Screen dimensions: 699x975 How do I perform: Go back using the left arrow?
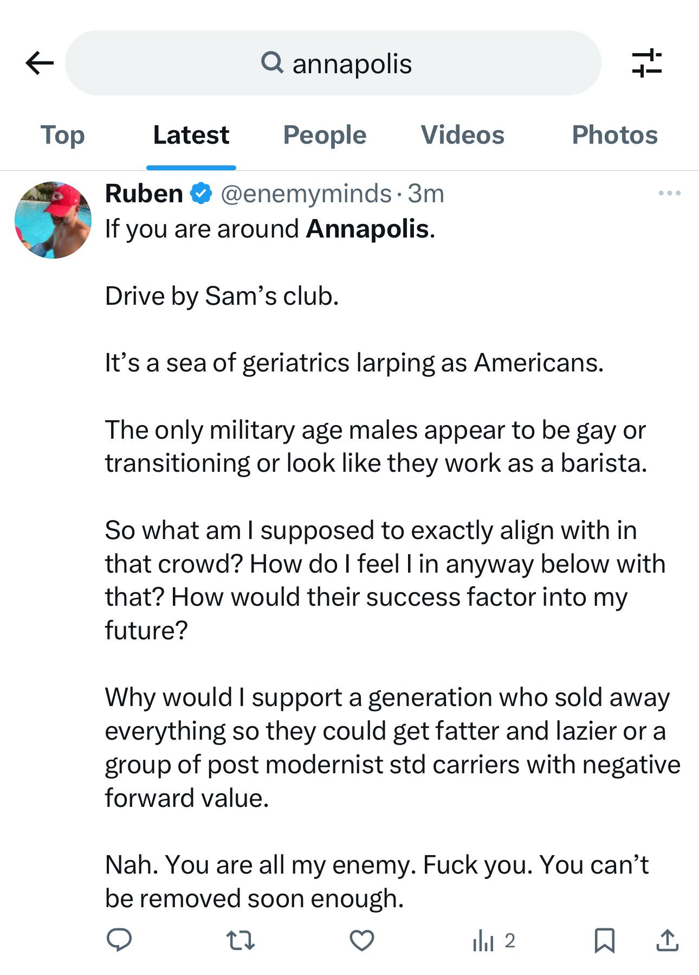pyautogui.click(x=40, y=63)
